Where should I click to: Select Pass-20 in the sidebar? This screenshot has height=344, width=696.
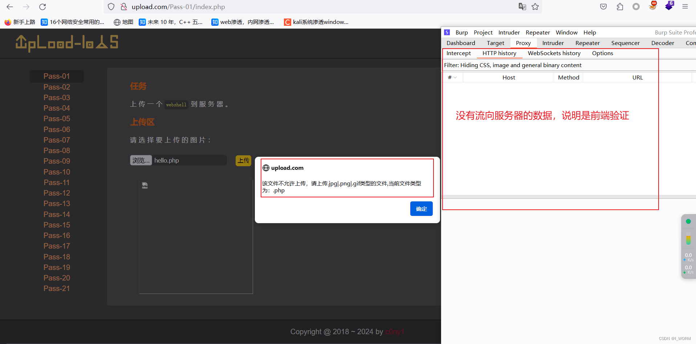tap(57, 278)
